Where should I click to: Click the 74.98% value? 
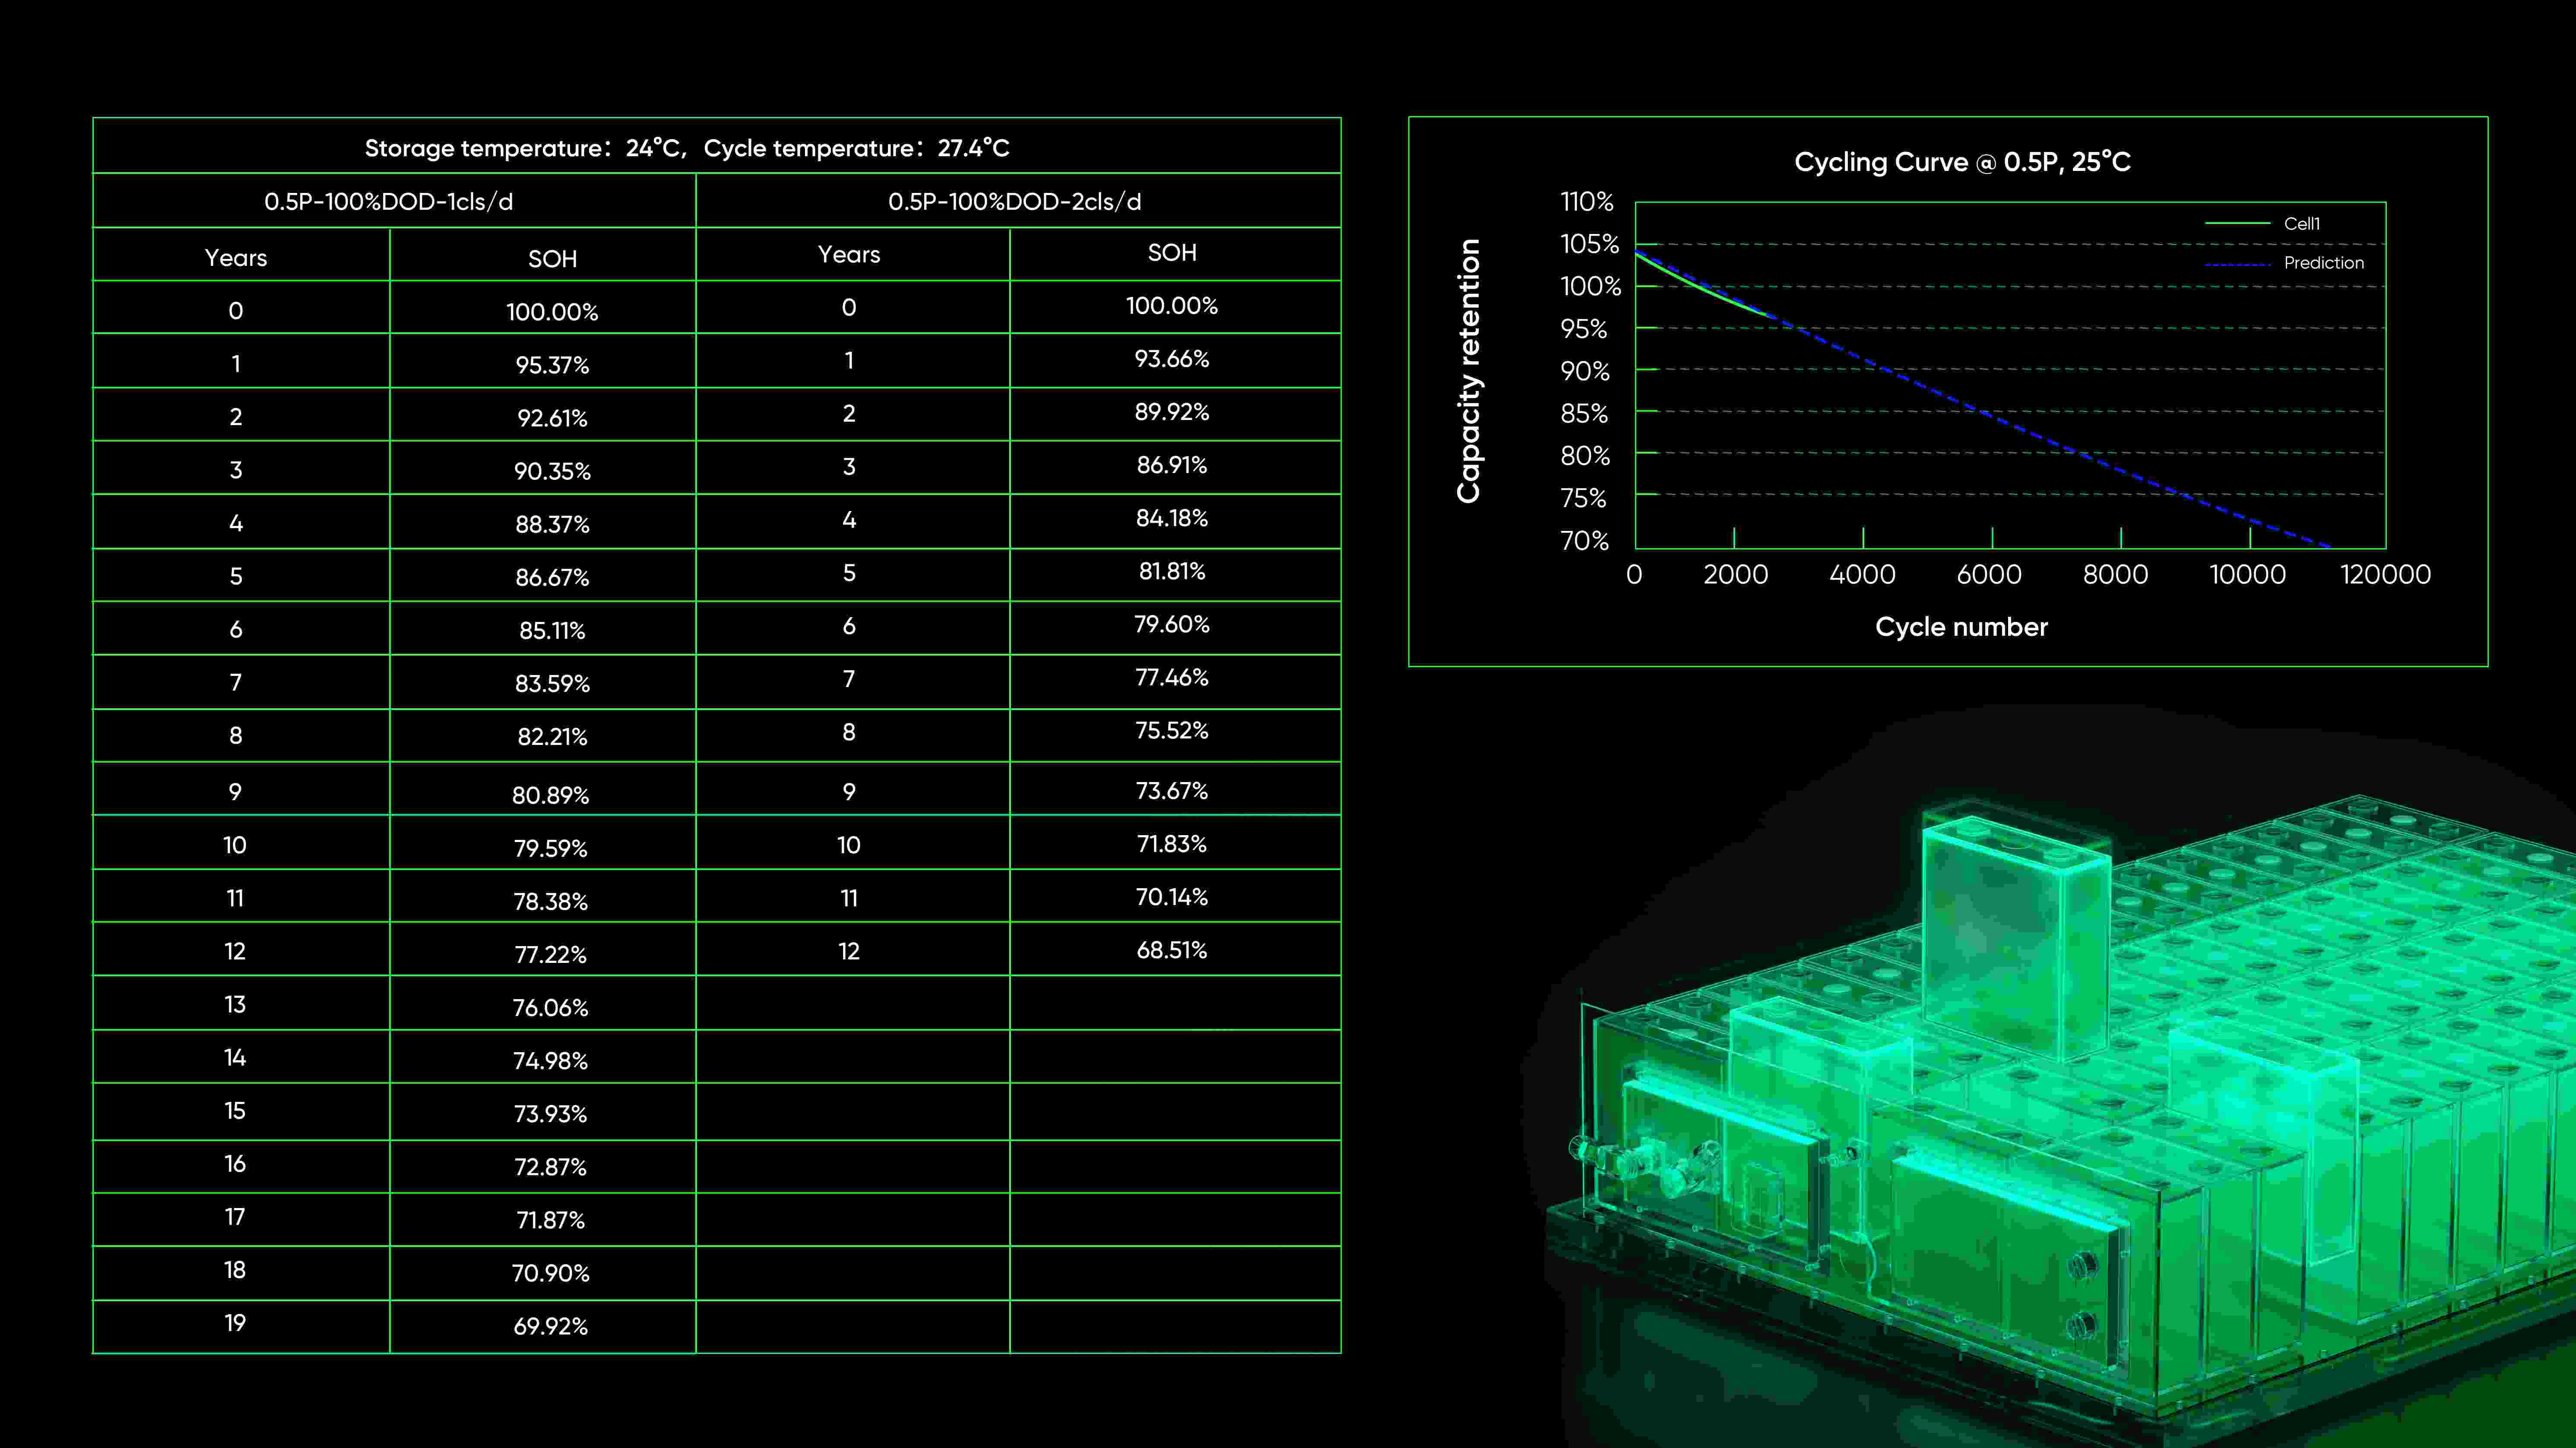[x=551, y=1060]
